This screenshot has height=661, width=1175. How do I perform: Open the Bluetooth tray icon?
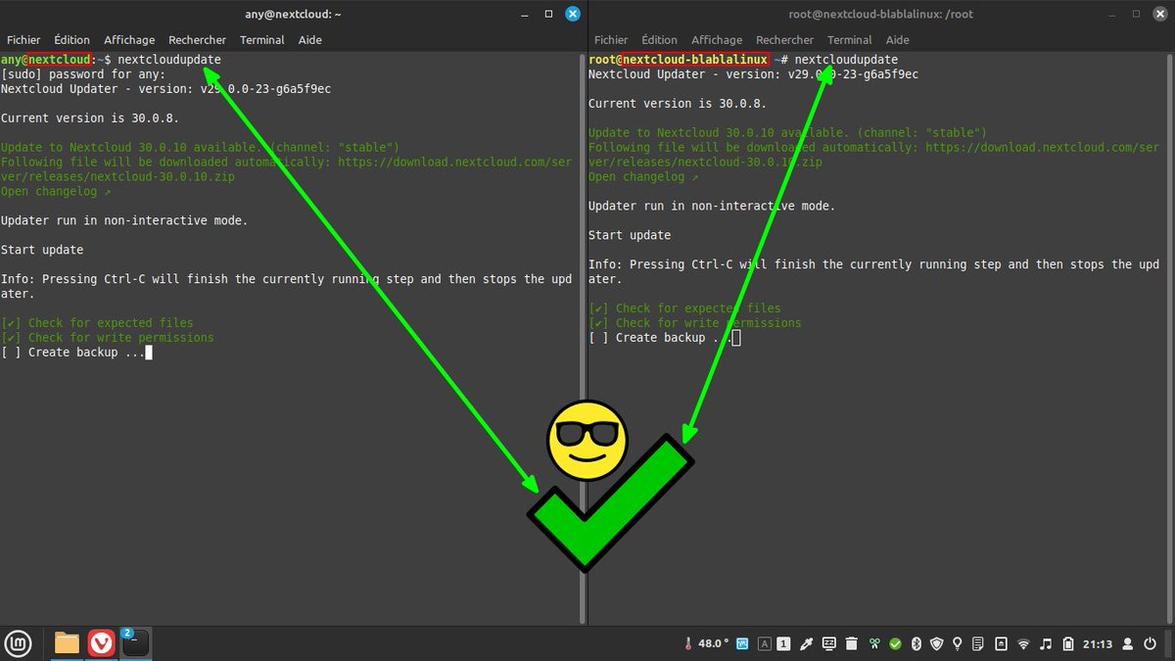coord(917,644)
